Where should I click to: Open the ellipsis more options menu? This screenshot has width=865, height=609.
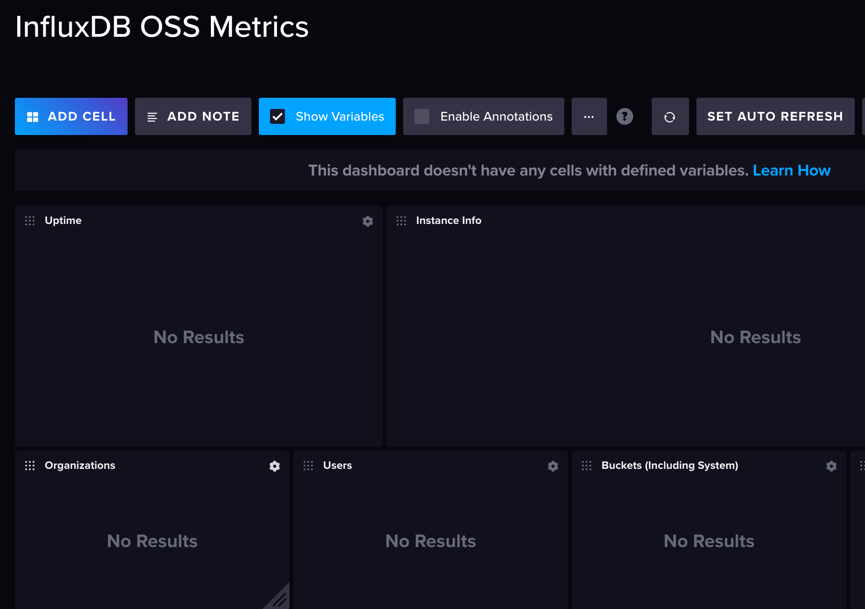[x=589, y=116]
